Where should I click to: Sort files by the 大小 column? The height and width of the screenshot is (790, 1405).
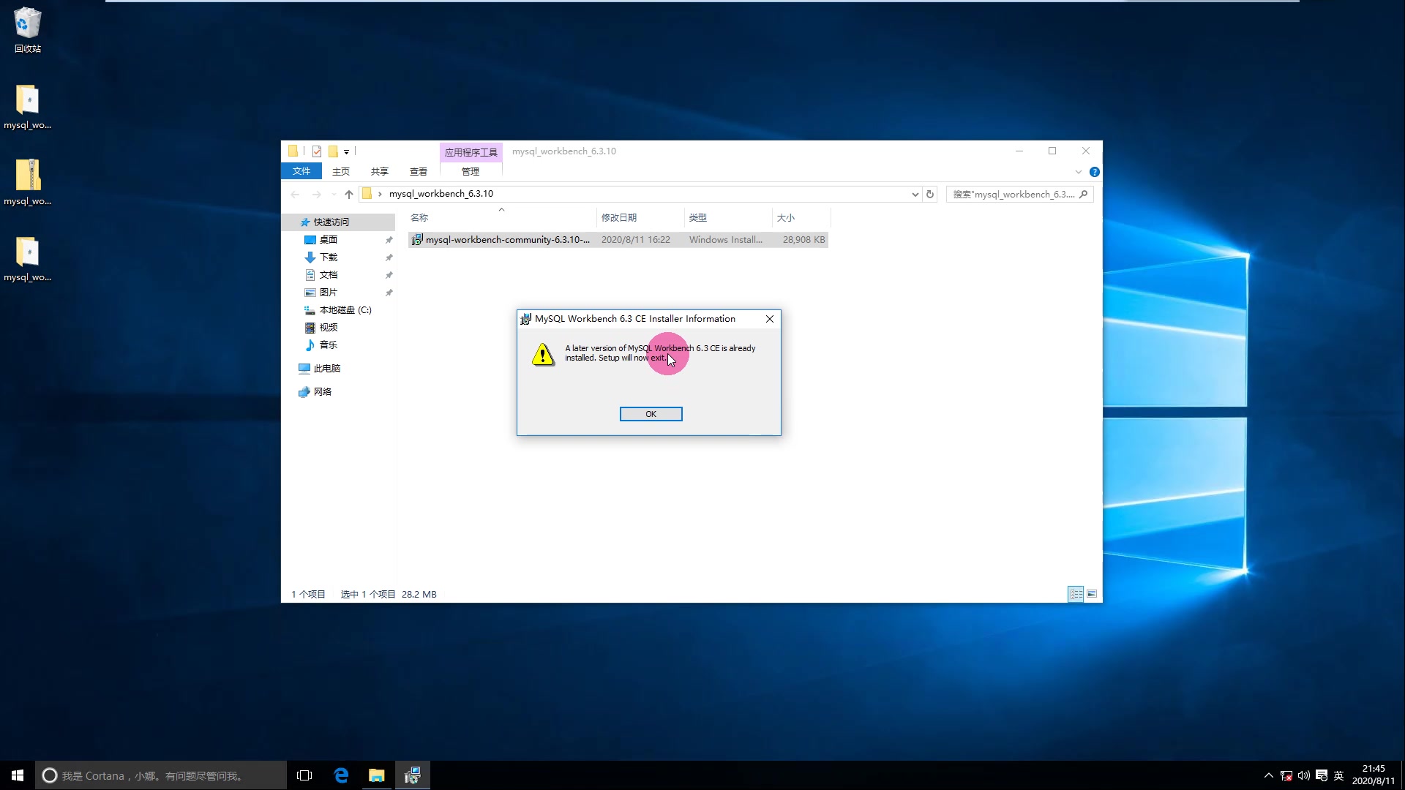[x=801, y=217]
